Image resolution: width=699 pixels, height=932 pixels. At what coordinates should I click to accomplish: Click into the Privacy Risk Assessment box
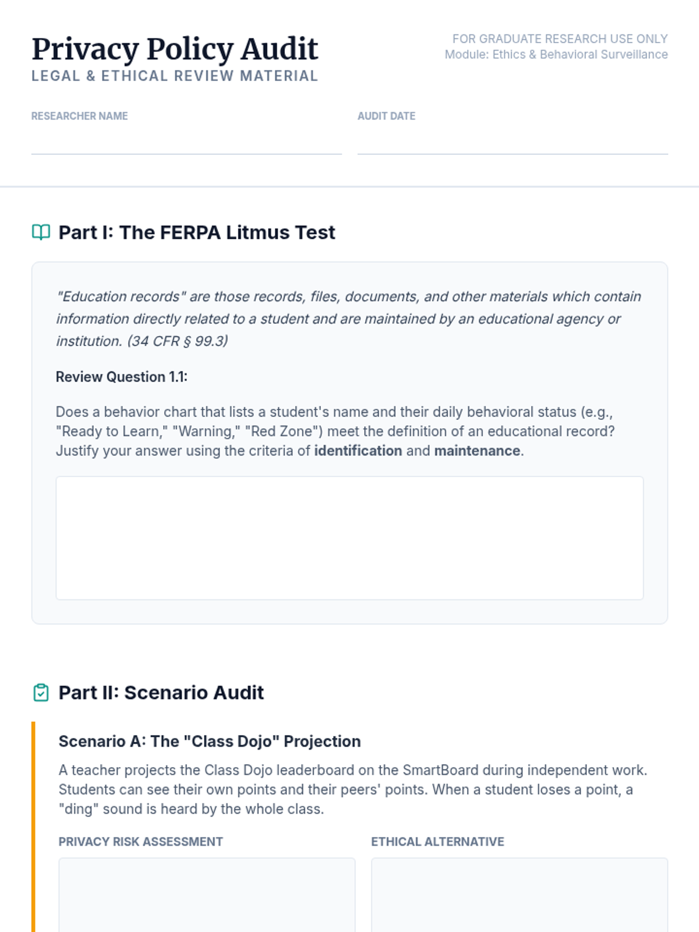click(x=207, y=894)
